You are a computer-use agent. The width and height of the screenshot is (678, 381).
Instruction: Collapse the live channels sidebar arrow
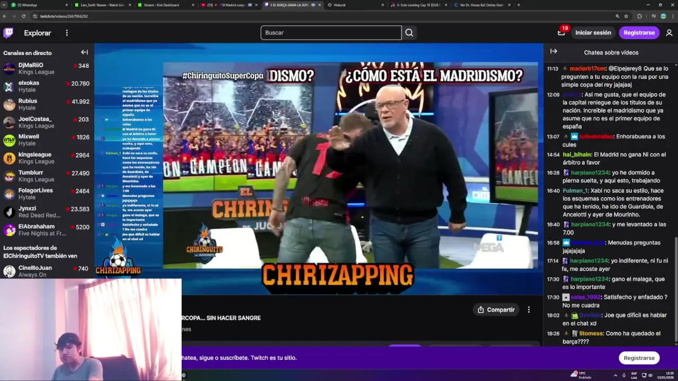pos(84,52)
